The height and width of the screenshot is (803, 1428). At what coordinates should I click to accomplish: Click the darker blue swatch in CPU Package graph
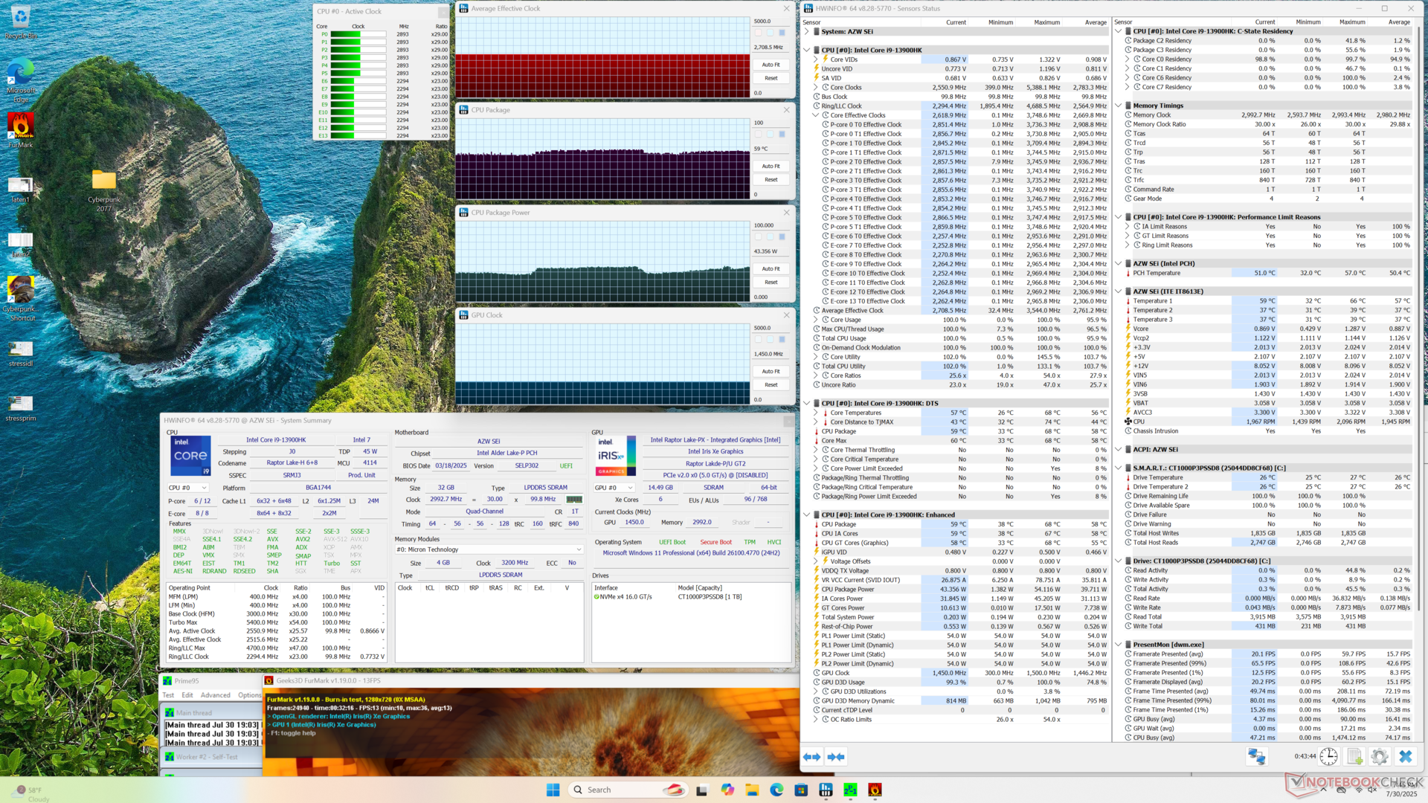(x=782, y=135)
